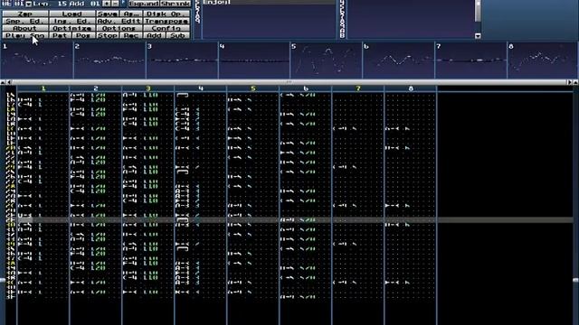Click the Save As… button
This screenshot has width=579, height=325.
pos(131,14)
